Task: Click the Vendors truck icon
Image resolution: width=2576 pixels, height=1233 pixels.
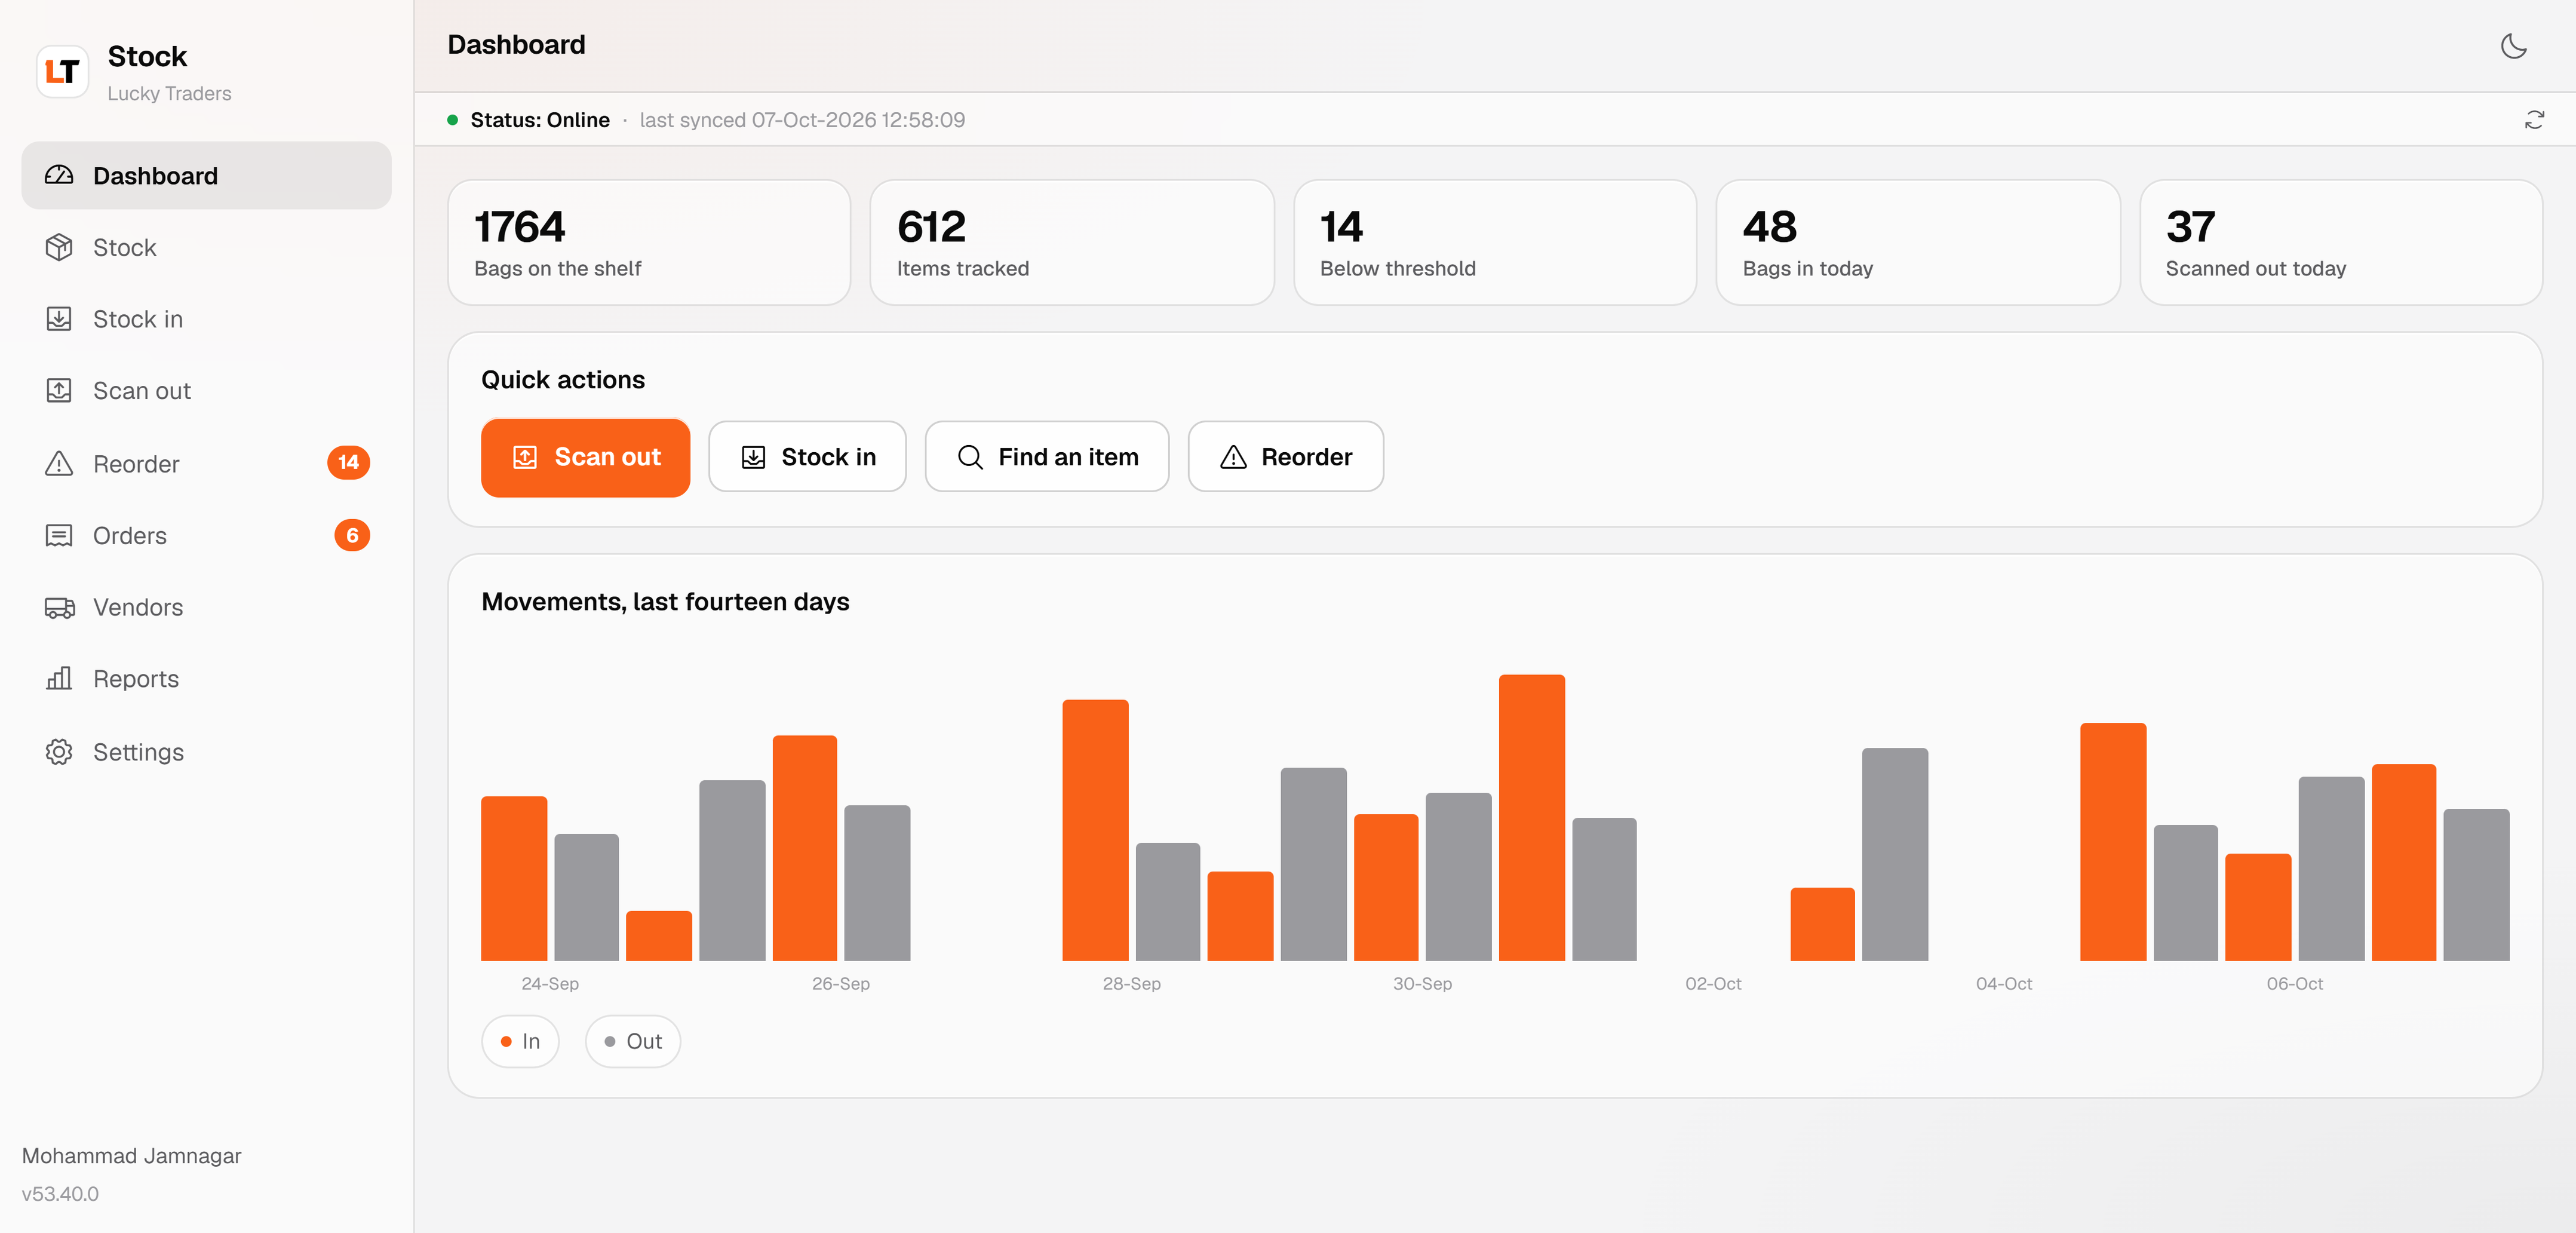Action: (x=59, y=607)
